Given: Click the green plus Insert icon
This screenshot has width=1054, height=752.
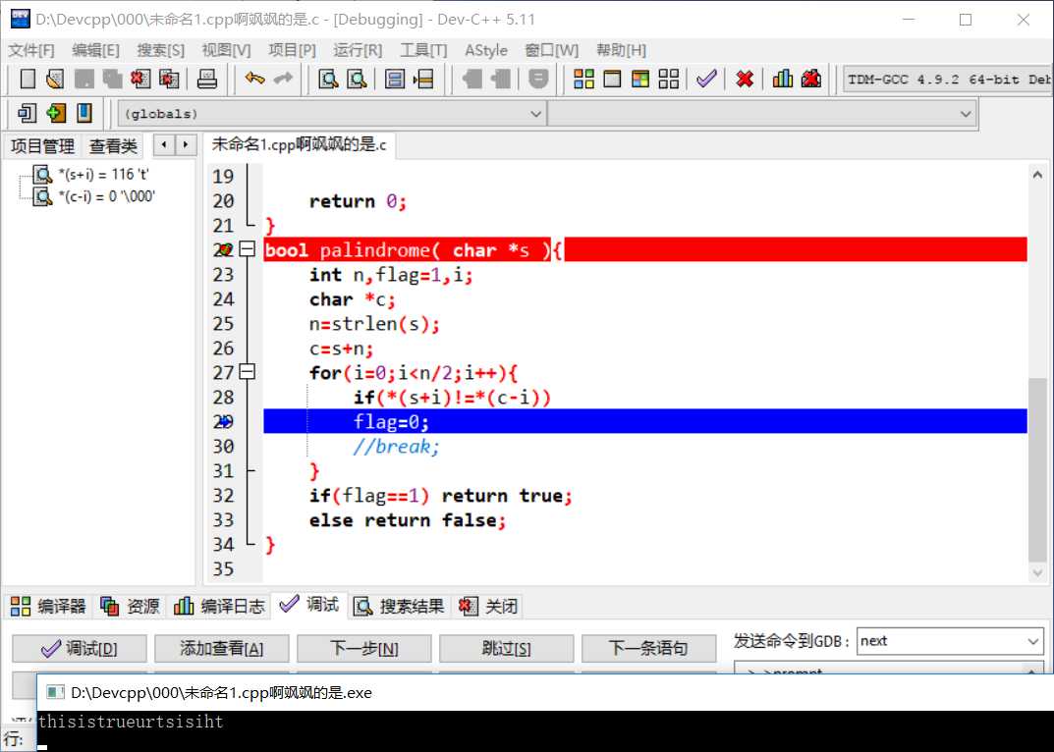Looking at the screenshot, I should point(56,113).
